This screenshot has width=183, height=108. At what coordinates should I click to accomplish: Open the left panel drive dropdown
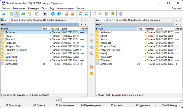(x=6, y=20)
